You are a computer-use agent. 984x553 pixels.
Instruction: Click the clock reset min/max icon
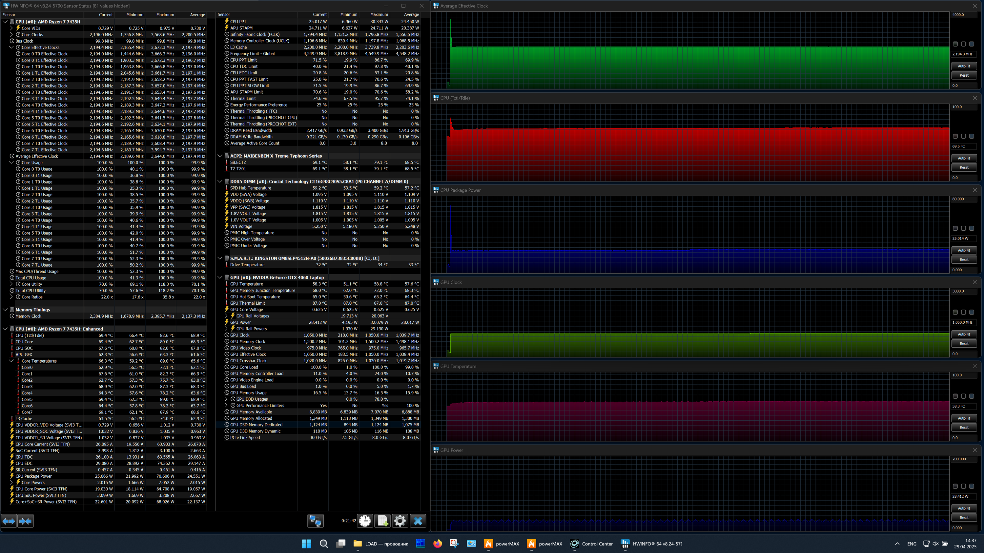click(365, 521)
